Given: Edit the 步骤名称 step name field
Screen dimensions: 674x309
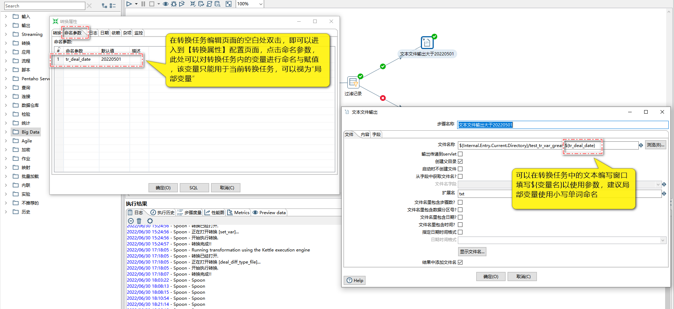Looking at the screenshot, I should tap(563, 125).
